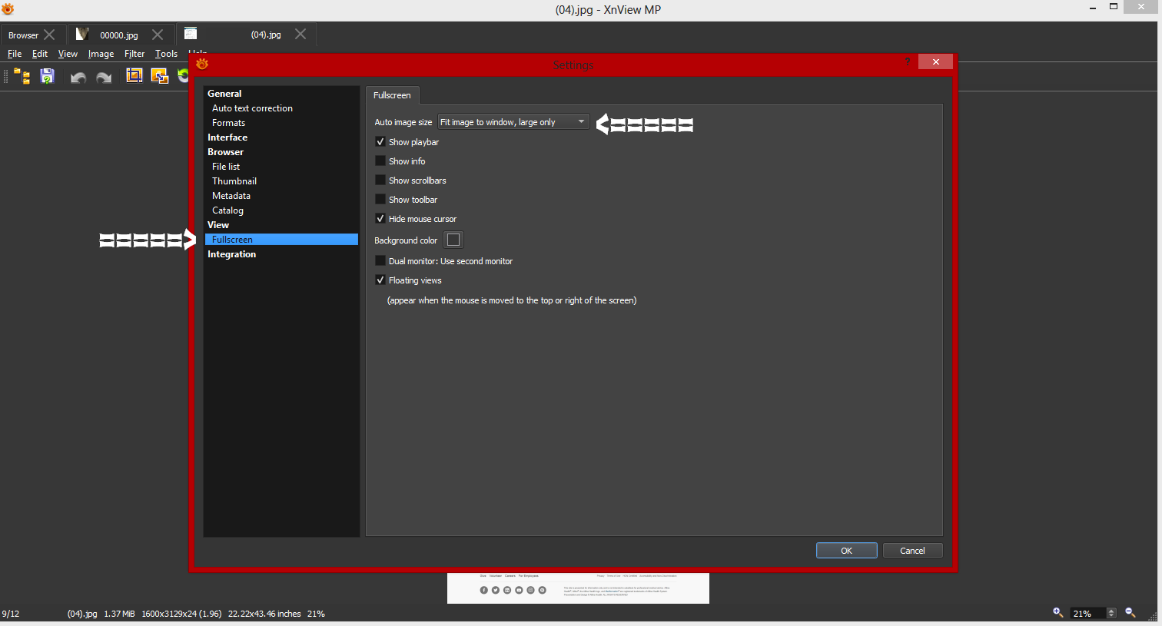
Task: Click the 21% zoom input field
Action: click(1089, 613)
